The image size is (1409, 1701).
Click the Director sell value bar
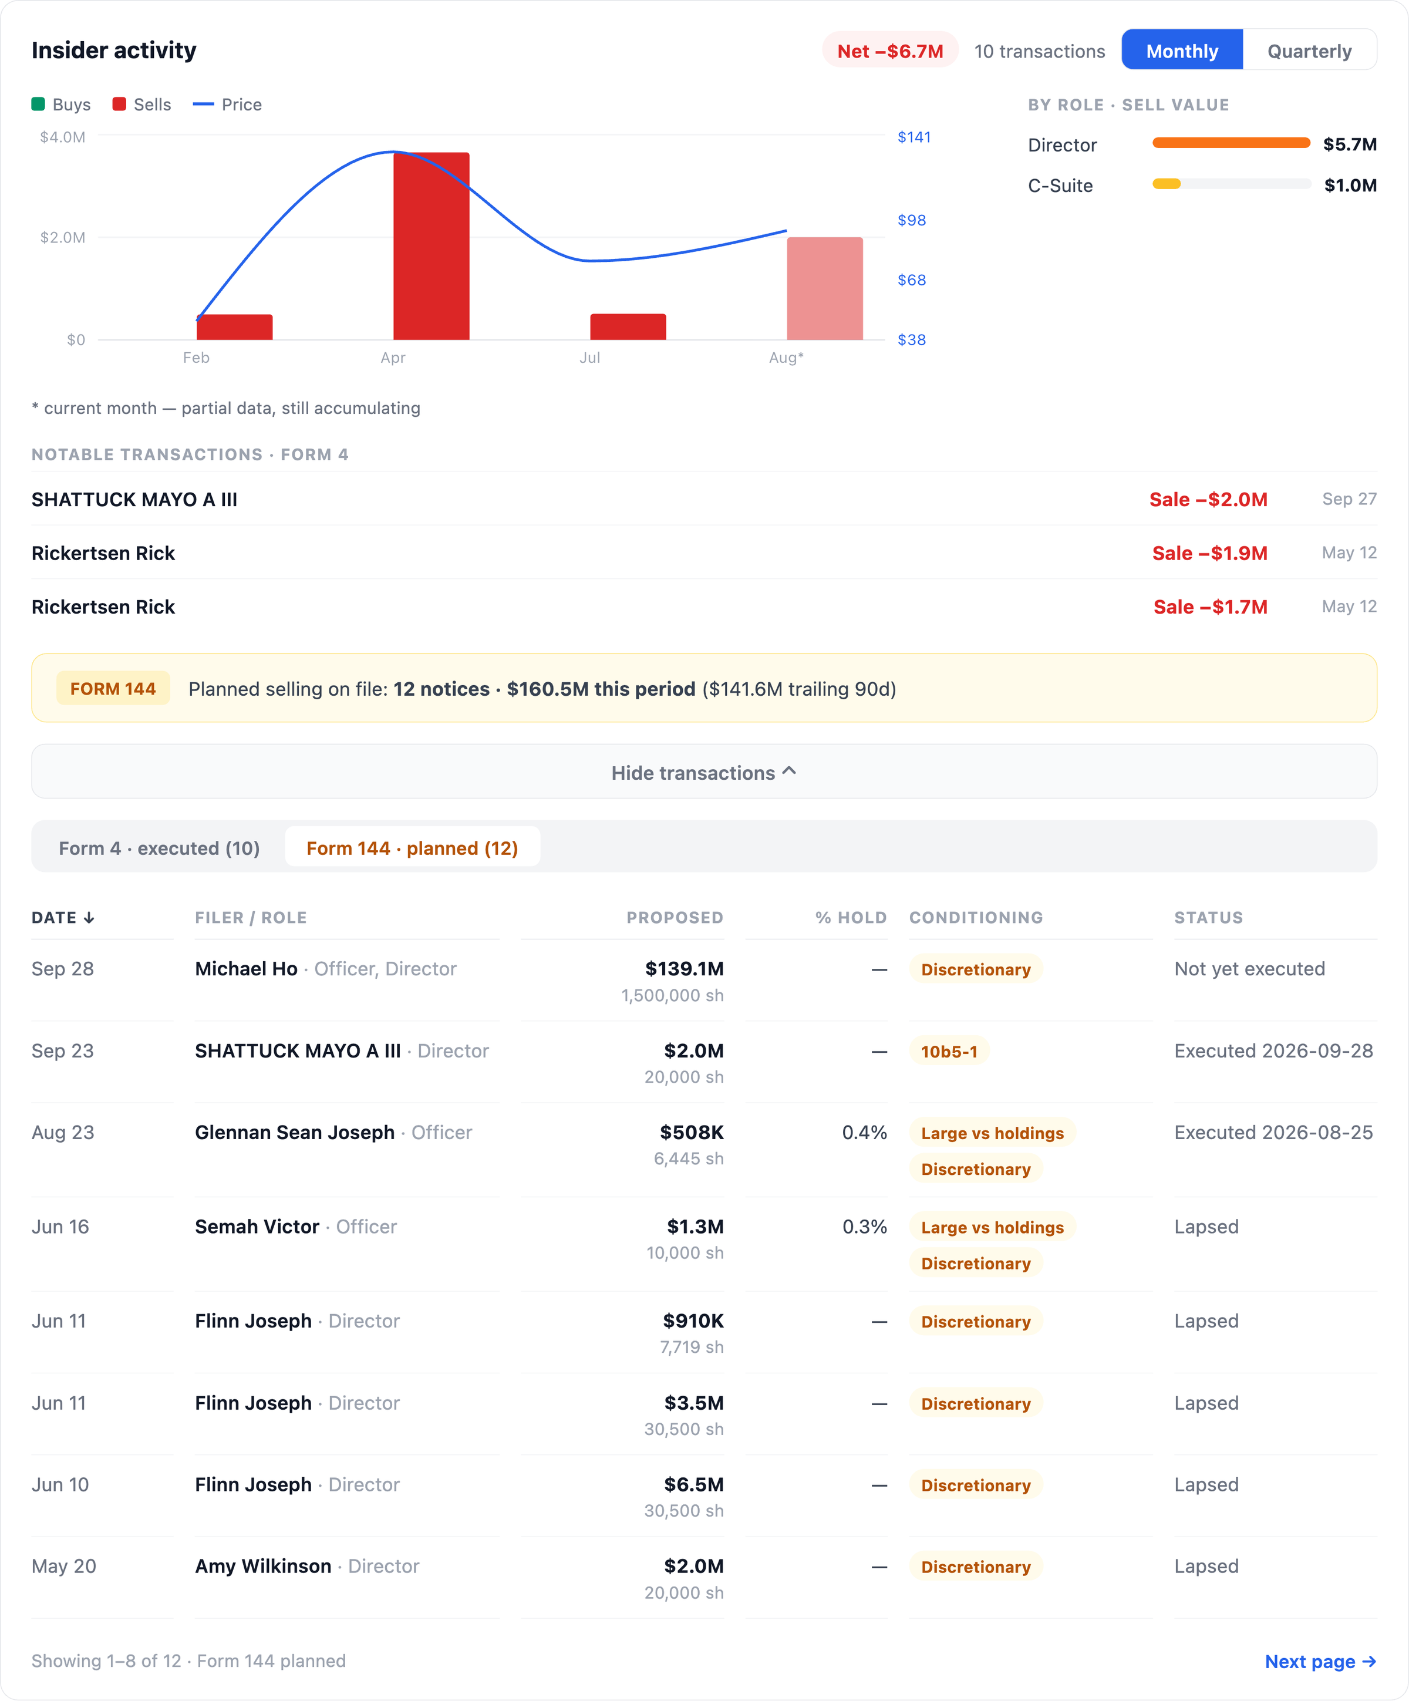[1231, 143]
